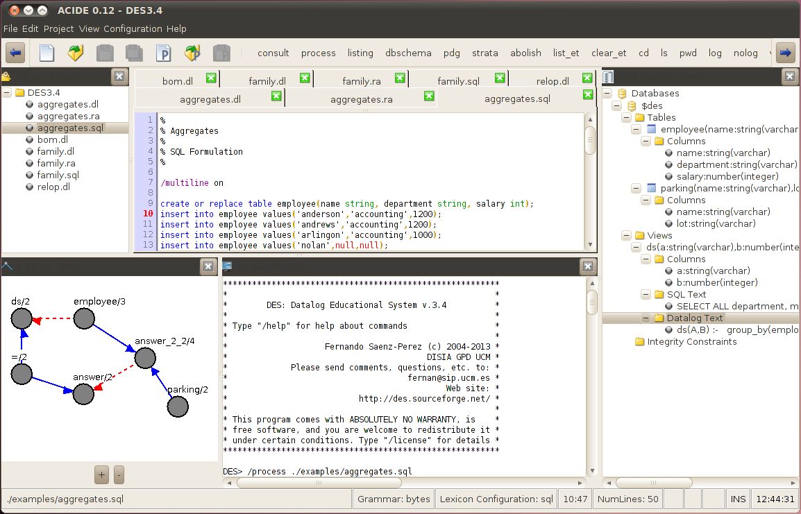Image resolution: width=801 pixels, height=514 pixels.
Task: Run the process command button
Action: 319,53
